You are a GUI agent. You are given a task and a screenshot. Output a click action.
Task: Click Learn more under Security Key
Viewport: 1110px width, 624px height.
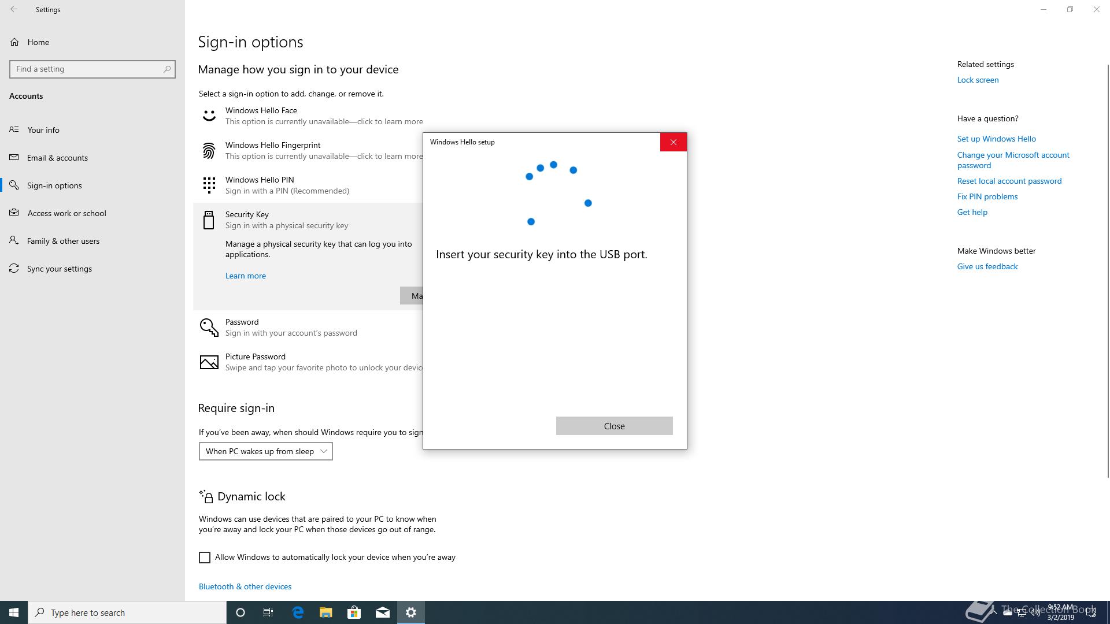[x=246, y=276]
